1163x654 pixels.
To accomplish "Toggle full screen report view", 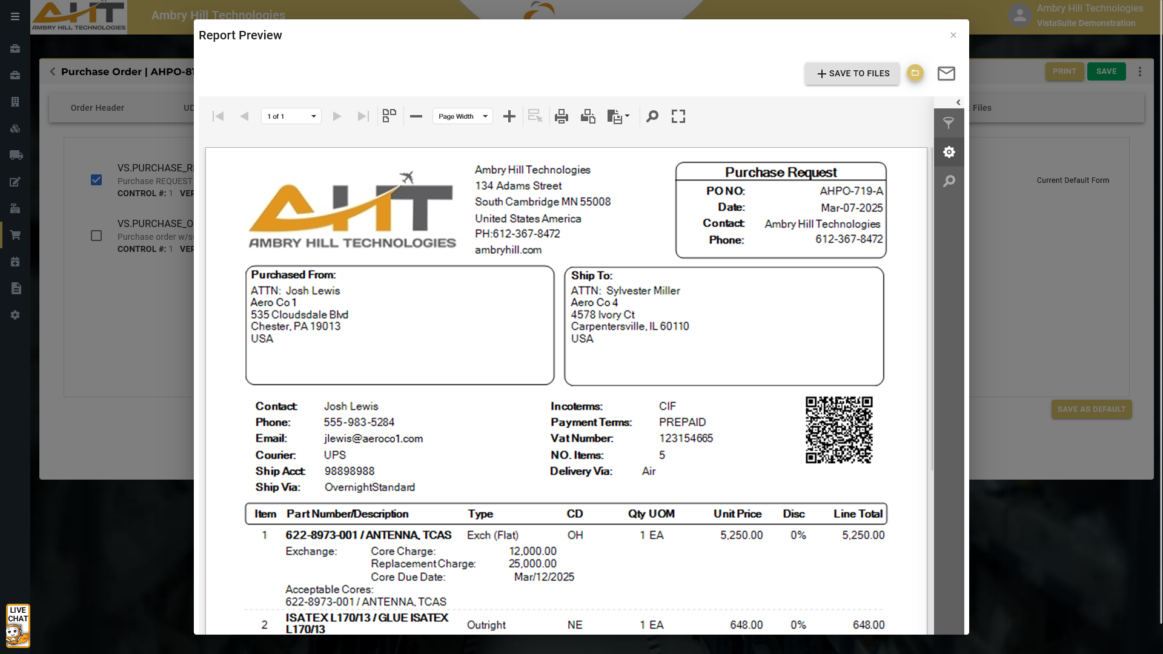I will coord(678,116).
